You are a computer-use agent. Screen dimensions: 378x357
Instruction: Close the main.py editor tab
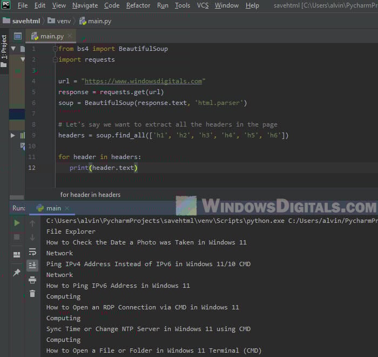point(70,36)
